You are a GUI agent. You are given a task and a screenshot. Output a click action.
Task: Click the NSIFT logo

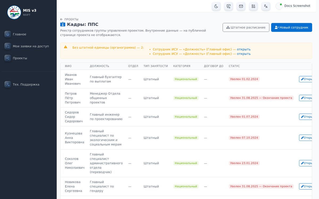pyautogui.click(x=14, y=12)
